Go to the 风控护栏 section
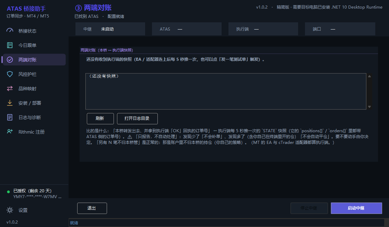Image resolution: width=389 pixels, height=227 pixels. tap(34, 74)
